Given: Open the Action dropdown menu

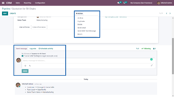Looking at the screenshot, I should pos(79,14).
